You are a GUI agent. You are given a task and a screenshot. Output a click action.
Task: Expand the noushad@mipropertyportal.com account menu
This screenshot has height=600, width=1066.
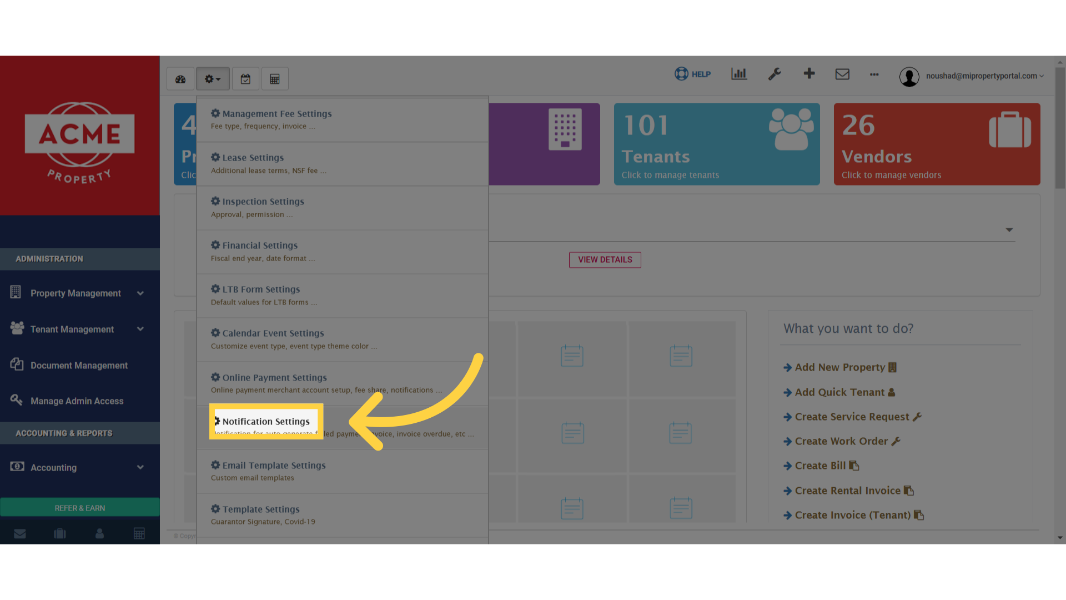tap(984, 76)
